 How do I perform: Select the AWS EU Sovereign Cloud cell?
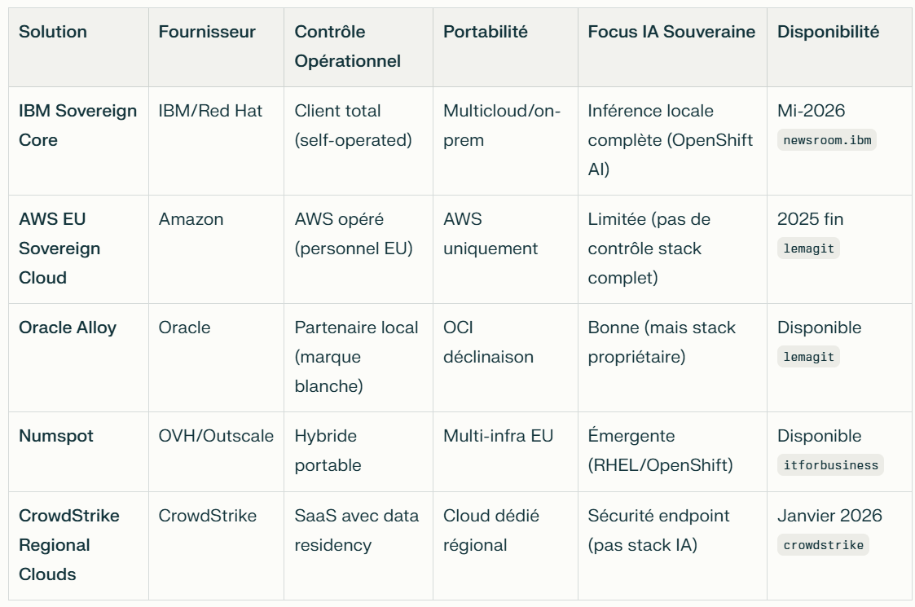click(x=59, y=249)
